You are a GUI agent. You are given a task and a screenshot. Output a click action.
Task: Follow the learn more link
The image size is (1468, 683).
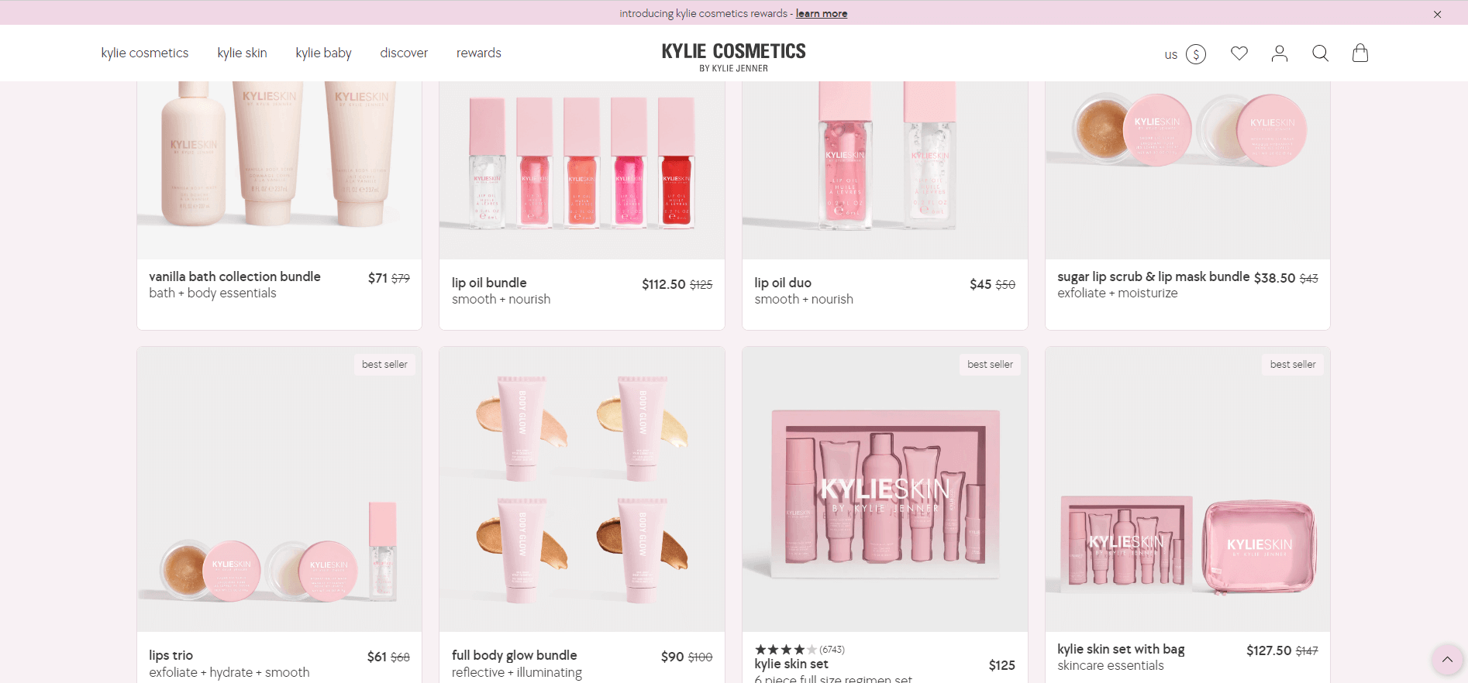coord(821,13)
